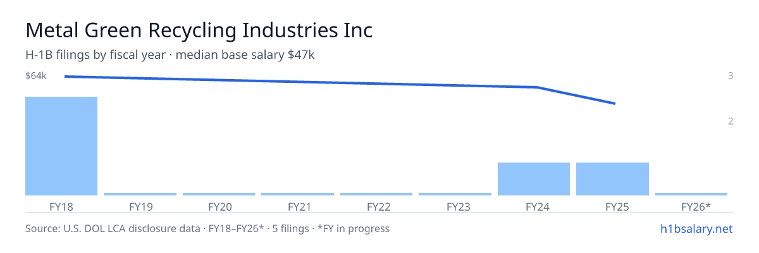Image resolution: width=759 pixels, height=253 pixels.
Task: Click the salary line start above FY18
Action: click(66, 77)
